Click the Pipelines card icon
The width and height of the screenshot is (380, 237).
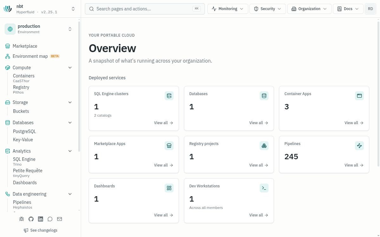click(x=359, y=146)
